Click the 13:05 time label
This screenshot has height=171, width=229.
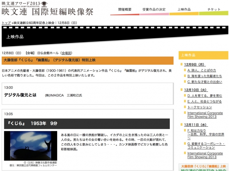(x=9, y=114)
